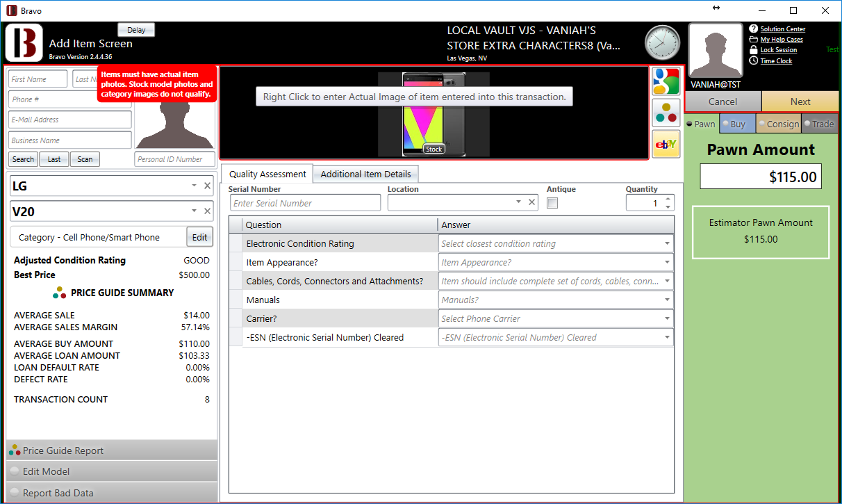Click the First Name field
This screenshot has height=504, width=842.
(x=38, y=79)
